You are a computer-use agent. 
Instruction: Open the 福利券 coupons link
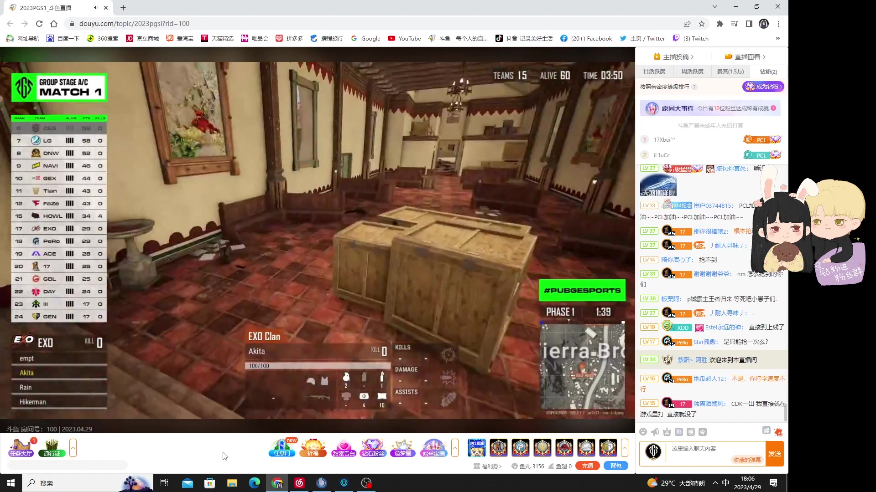488,466
